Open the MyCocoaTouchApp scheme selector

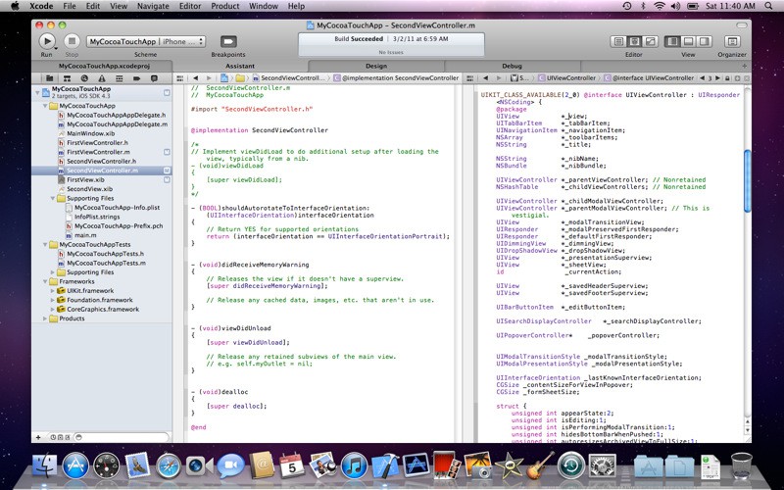tap(145, 41)
